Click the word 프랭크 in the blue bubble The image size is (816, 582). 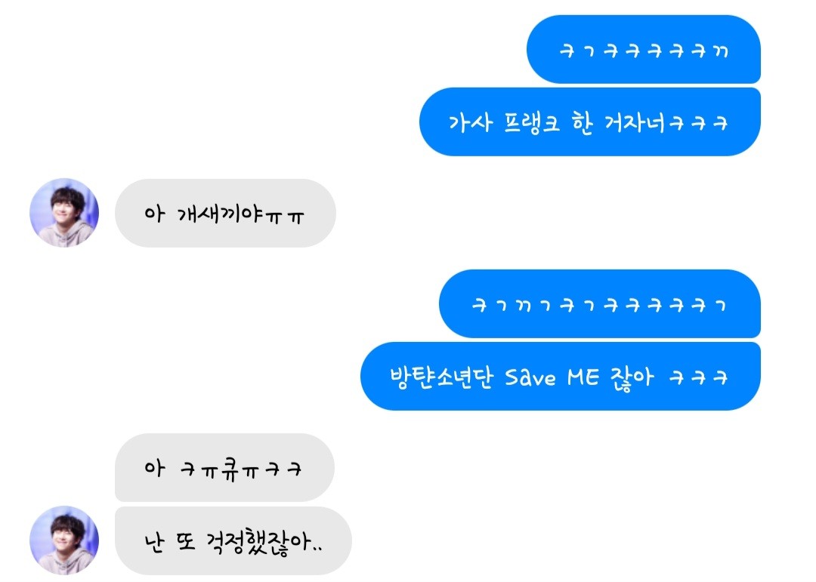pyautogui.click(x=531, y=123)
